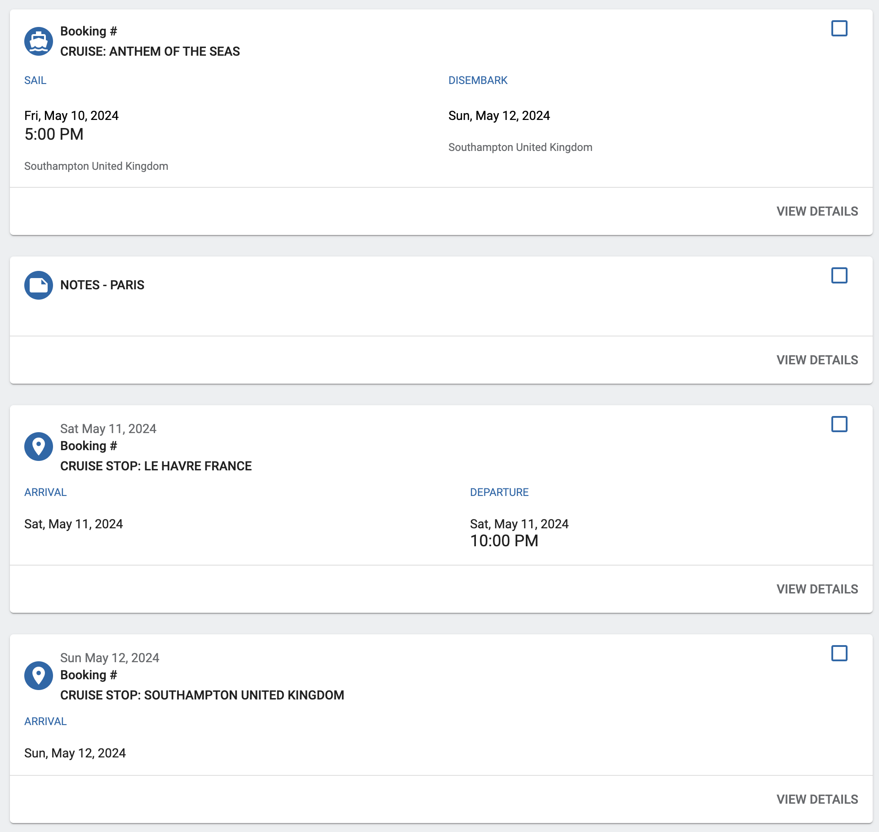Viewport: 879px width, 832px height.
Task: Open View Details for the Le Havre stop
Action: [x=817, y=589]
